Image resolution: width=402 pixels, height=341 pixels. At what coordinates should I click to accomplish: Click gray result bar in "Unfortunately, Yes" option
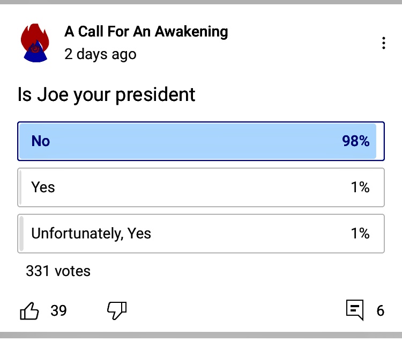pos(21,234)
